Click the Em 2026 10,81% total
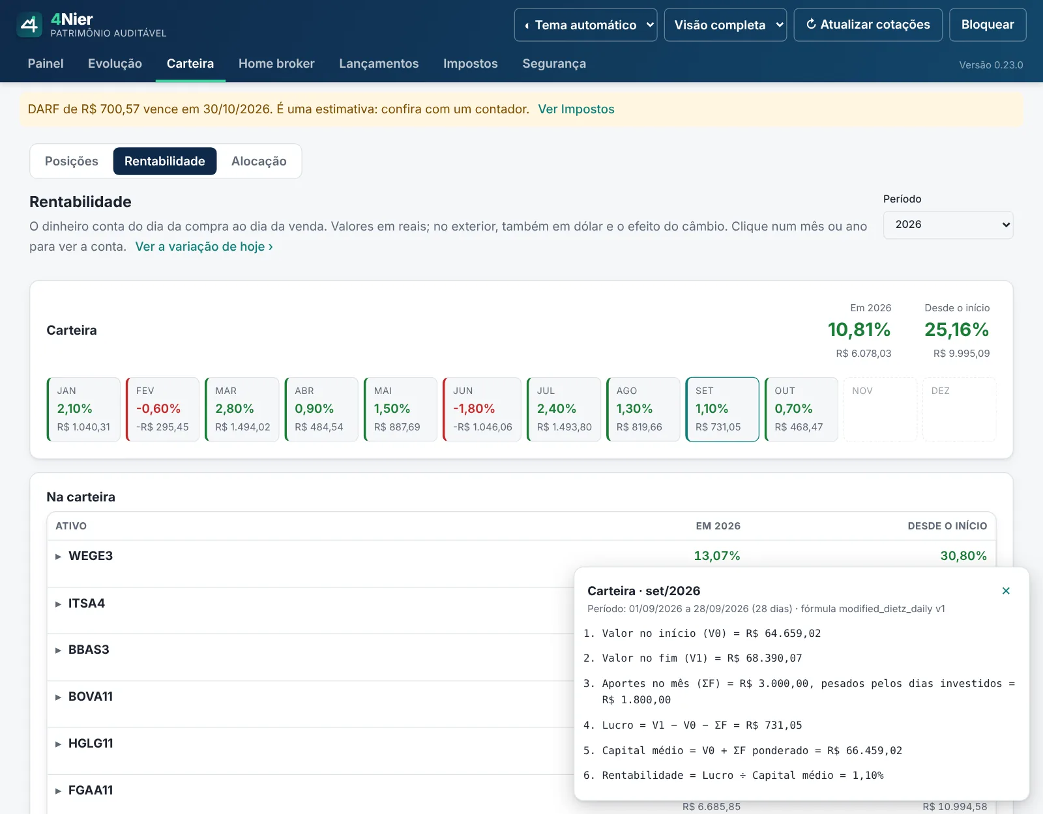This screenshot has width=1043, height=814. (859, 330)
